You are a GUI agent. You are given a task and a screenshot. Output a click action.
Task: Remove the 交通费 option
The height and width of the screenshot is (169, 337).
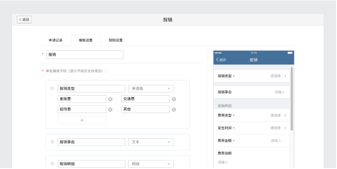pyautogui.click(x=174, y=99)
